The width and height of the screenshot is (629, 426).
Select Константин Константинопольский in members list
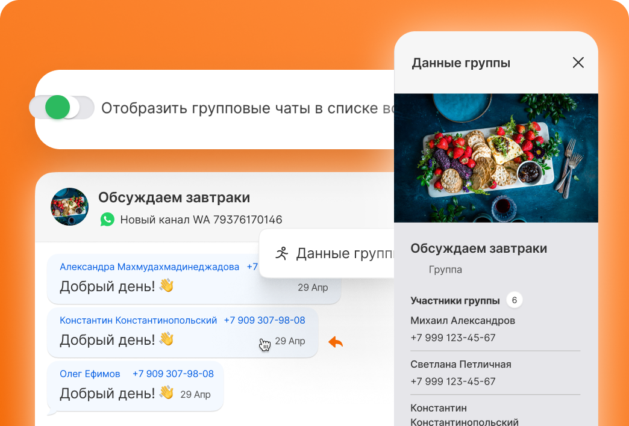(x=464, y=415)
